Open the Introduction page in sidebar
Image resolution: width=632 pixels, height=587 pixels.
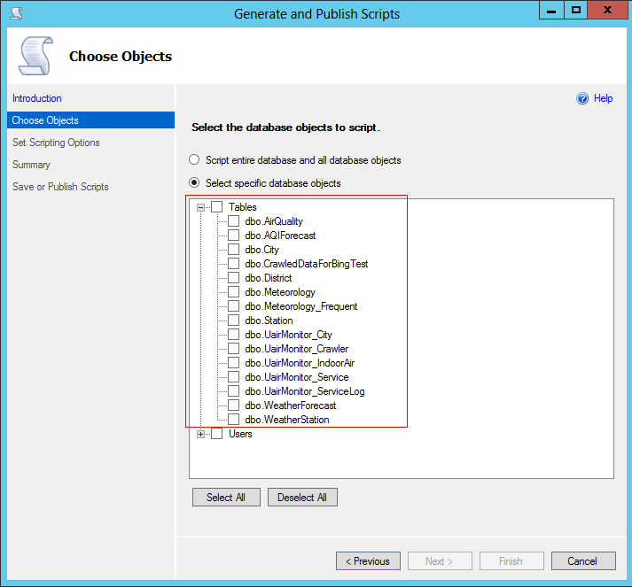pos(37,98)
